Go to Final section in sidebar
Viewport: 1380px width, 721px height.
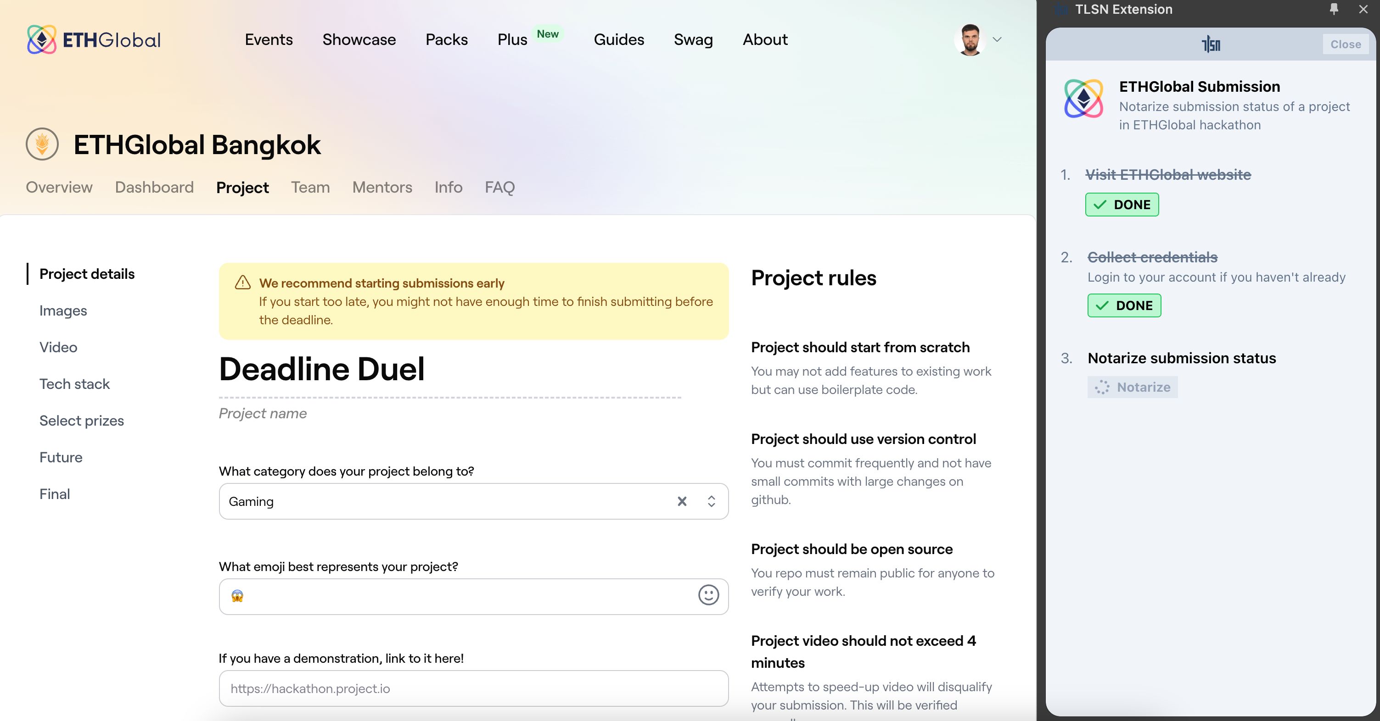tap(55, 494)
